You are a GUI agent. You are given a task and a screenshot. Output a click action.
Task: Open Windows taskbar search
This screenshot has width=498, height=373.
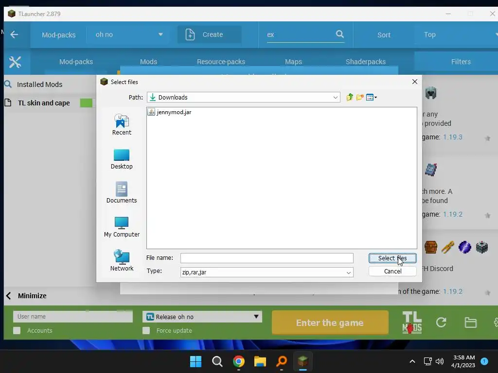coord(217,361)
